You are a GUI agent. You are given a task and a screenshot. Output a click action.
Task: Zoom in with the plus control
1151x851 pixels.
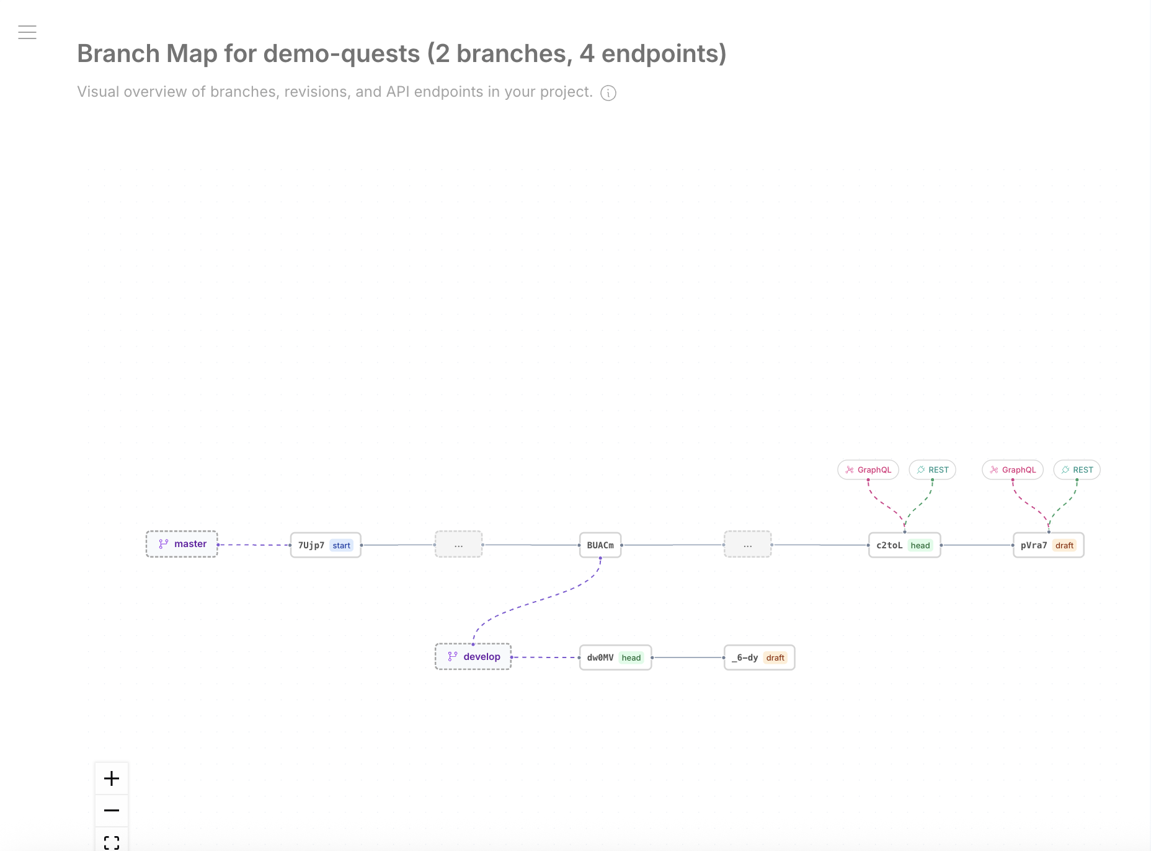pyautogui.click(x=112, y=778)
